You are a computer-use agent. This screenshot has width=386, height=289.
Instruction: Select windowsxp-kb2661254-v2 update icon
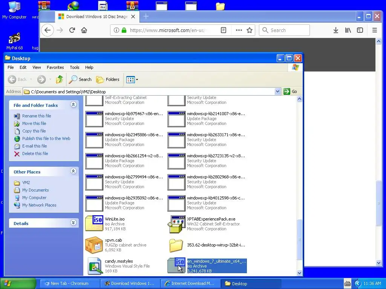point(94,161)
